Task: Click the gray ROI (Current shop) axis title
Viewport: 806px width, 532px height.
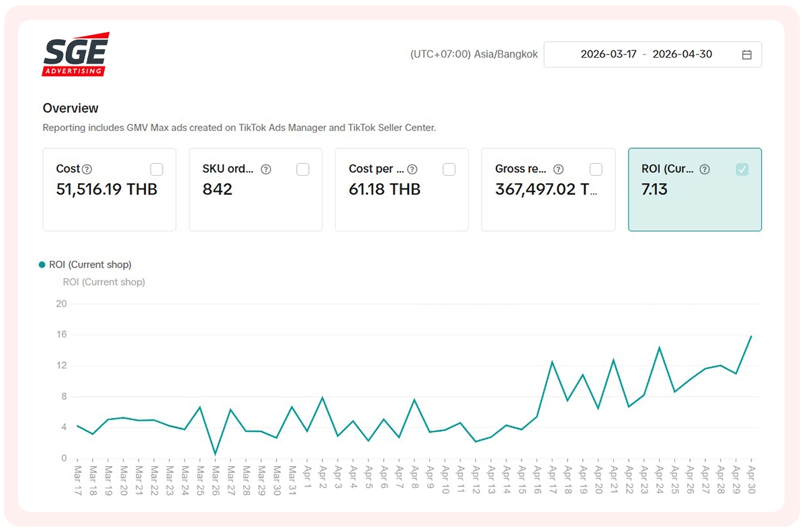Action: tap(104, 282)
